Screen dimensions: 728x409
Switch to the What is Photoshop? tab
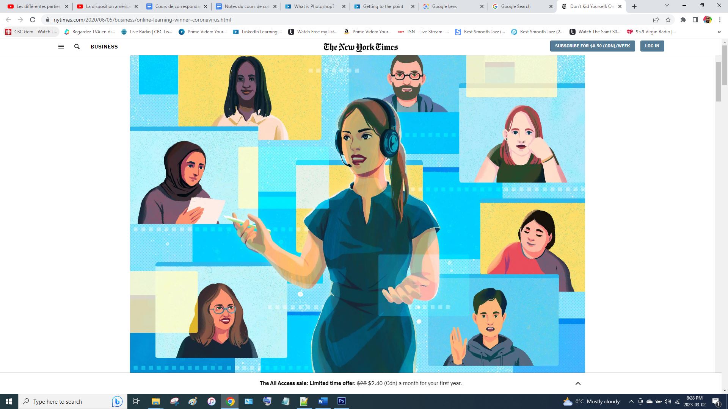point(314,6)
